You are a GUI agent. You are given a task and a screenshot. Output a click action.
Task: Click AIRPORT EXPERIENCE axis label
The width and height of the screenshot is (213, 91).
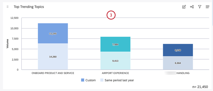115,73
